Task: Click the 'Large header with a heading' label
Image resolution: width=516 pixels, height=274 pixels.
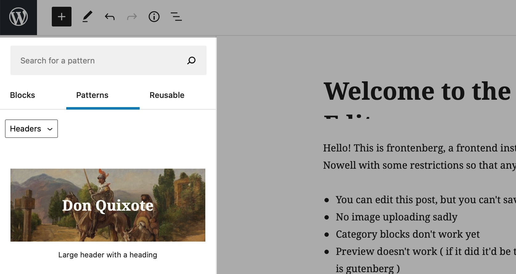Action: click(108, 255)
